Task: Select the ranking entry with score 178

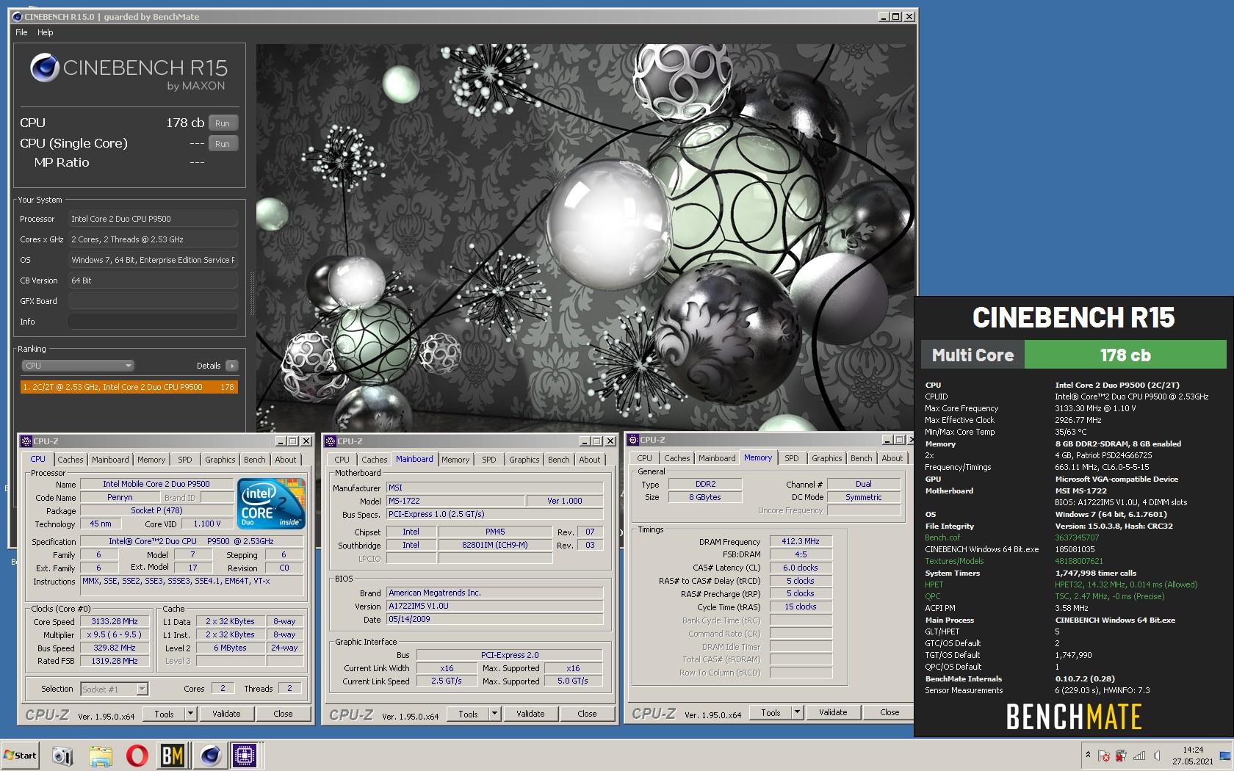Action: point(129,387)
